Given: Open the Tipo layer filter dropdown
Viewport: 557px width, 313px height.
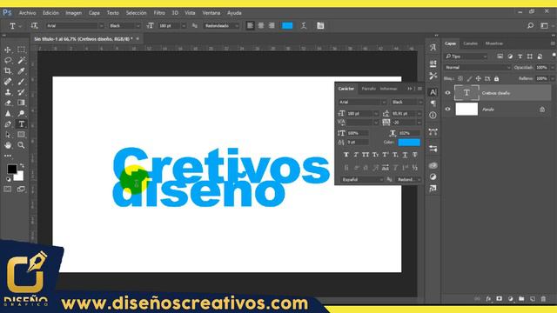Looking at the screenshot, I should pyautogui.click(x=466, y=57).
